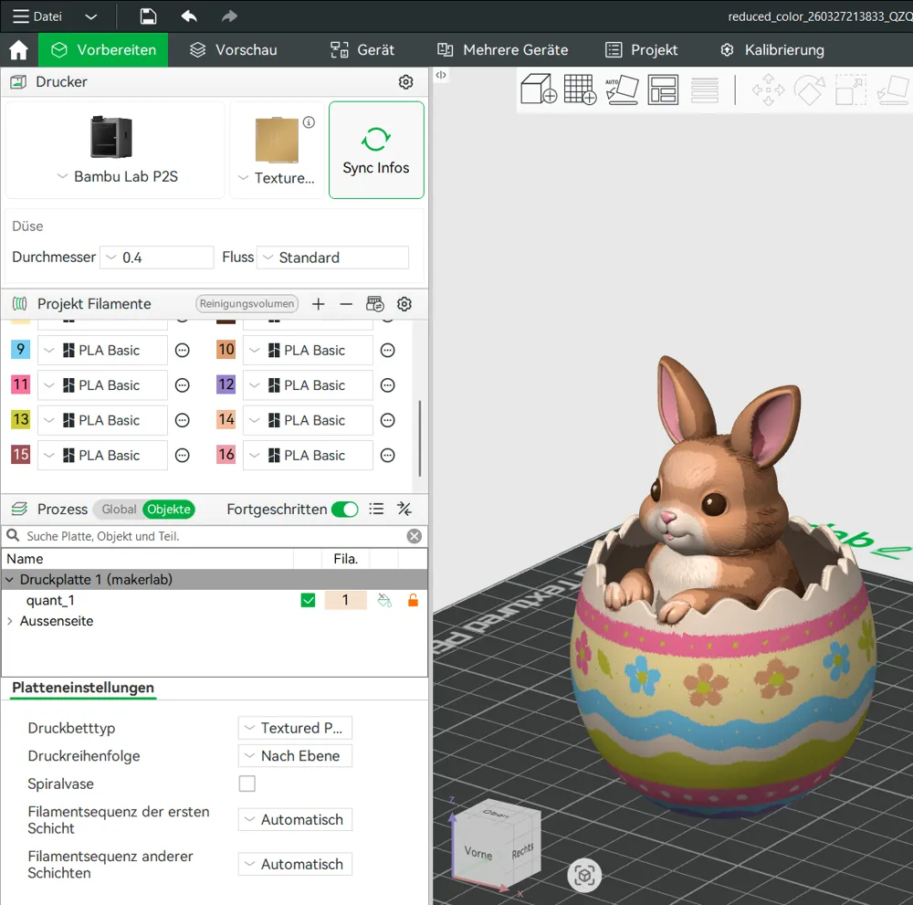Open the PLA Basic dropdown for filament 12
This screenshot has height=905, width=913.
pyautogui.click(x=308, y=385)
